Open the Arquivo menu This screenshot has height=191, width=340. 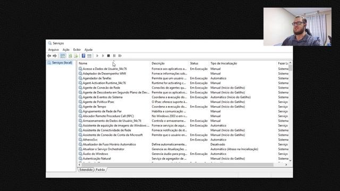(x=54, y=49)
